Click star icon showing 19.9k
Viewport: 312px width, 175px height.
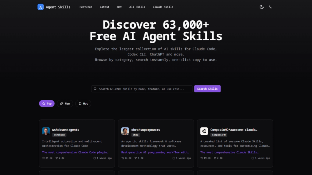point(202,158)
